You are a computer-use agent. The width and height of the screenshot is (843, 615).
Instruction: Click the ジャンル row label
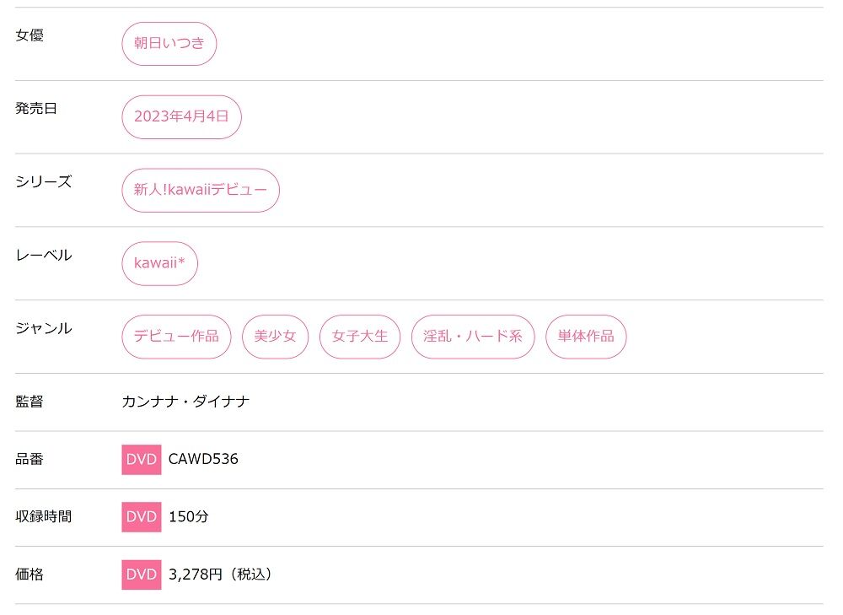[43, 328]
